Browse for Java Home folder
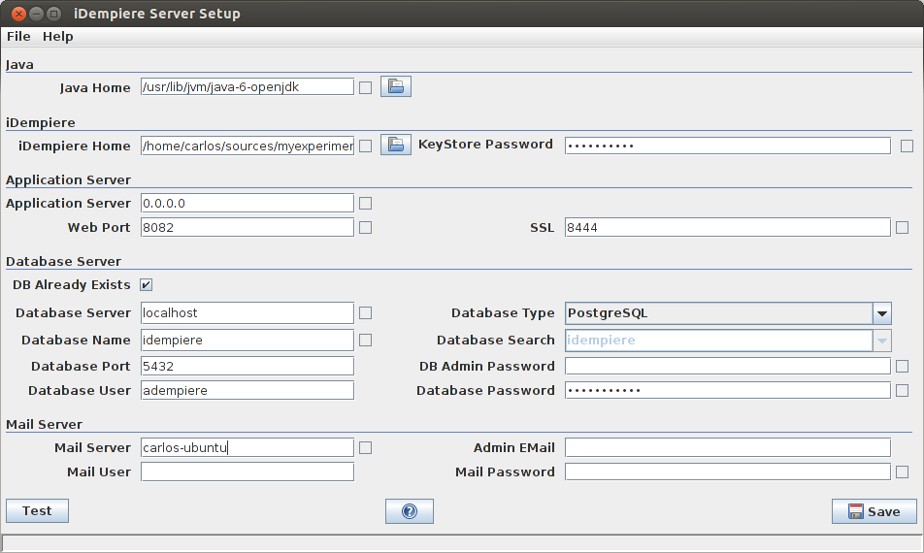 (x=395, y=86)
